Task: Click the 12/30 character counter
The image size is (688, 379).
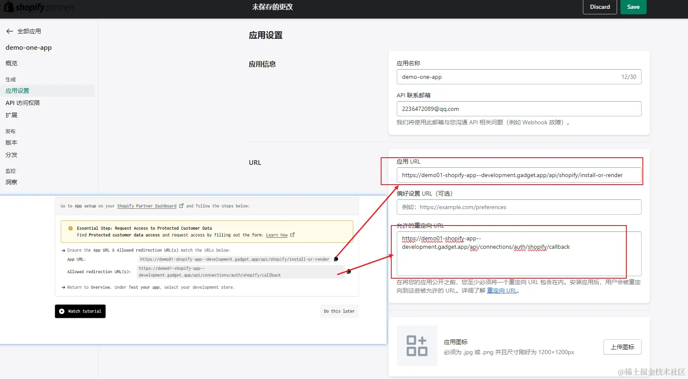Action: pyautogui.click(x=628, y=77)
